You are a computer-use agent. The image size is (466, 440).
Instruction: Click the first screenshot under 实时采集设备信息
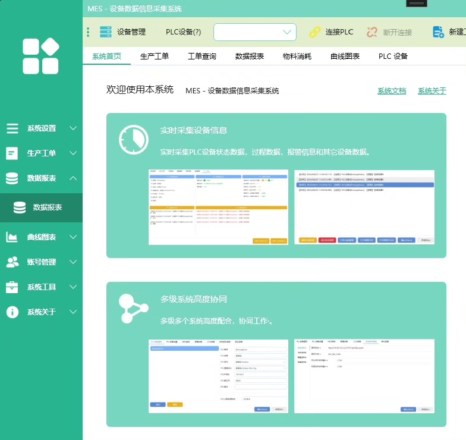click(218, 207)
